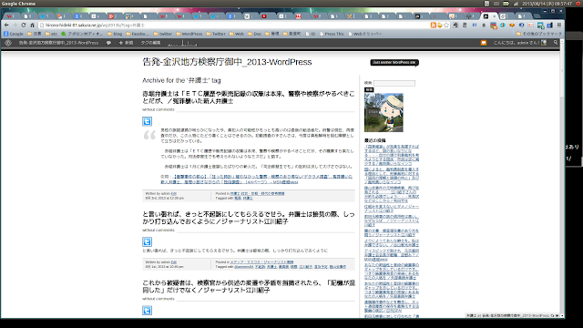The image size is (583, 328).
Task: Click the Twitter share icon under second post
Action: pyautogui.click(x=147, y=241)
